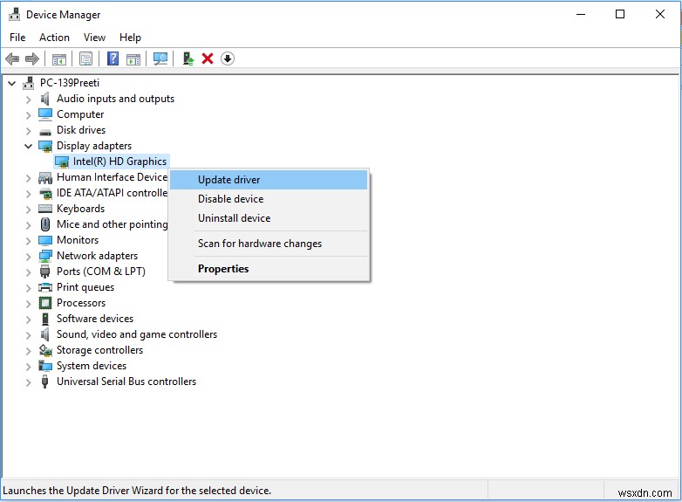Open the File menu

click(x=17, y=38)
